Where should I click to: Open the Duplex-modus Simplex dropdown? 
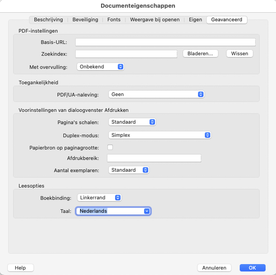click(x=160, y=135)
